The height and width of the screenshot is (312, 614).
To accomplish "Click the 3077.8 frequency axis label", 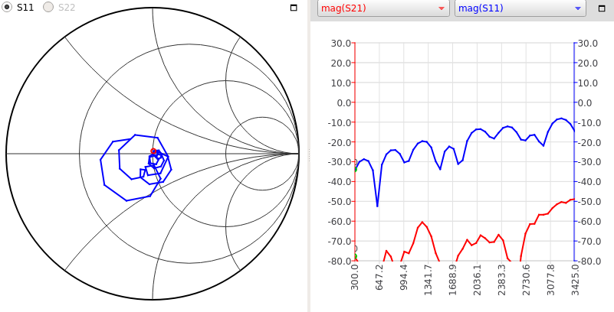I will click(x=551, y=280).
